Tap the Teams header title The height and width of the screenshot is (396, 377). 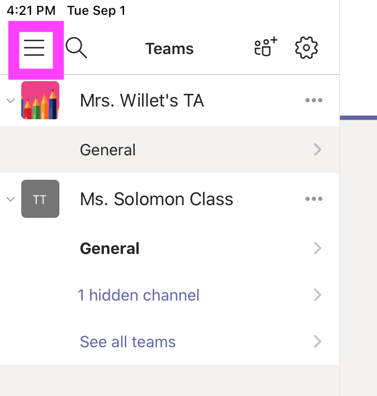(170, 49)
